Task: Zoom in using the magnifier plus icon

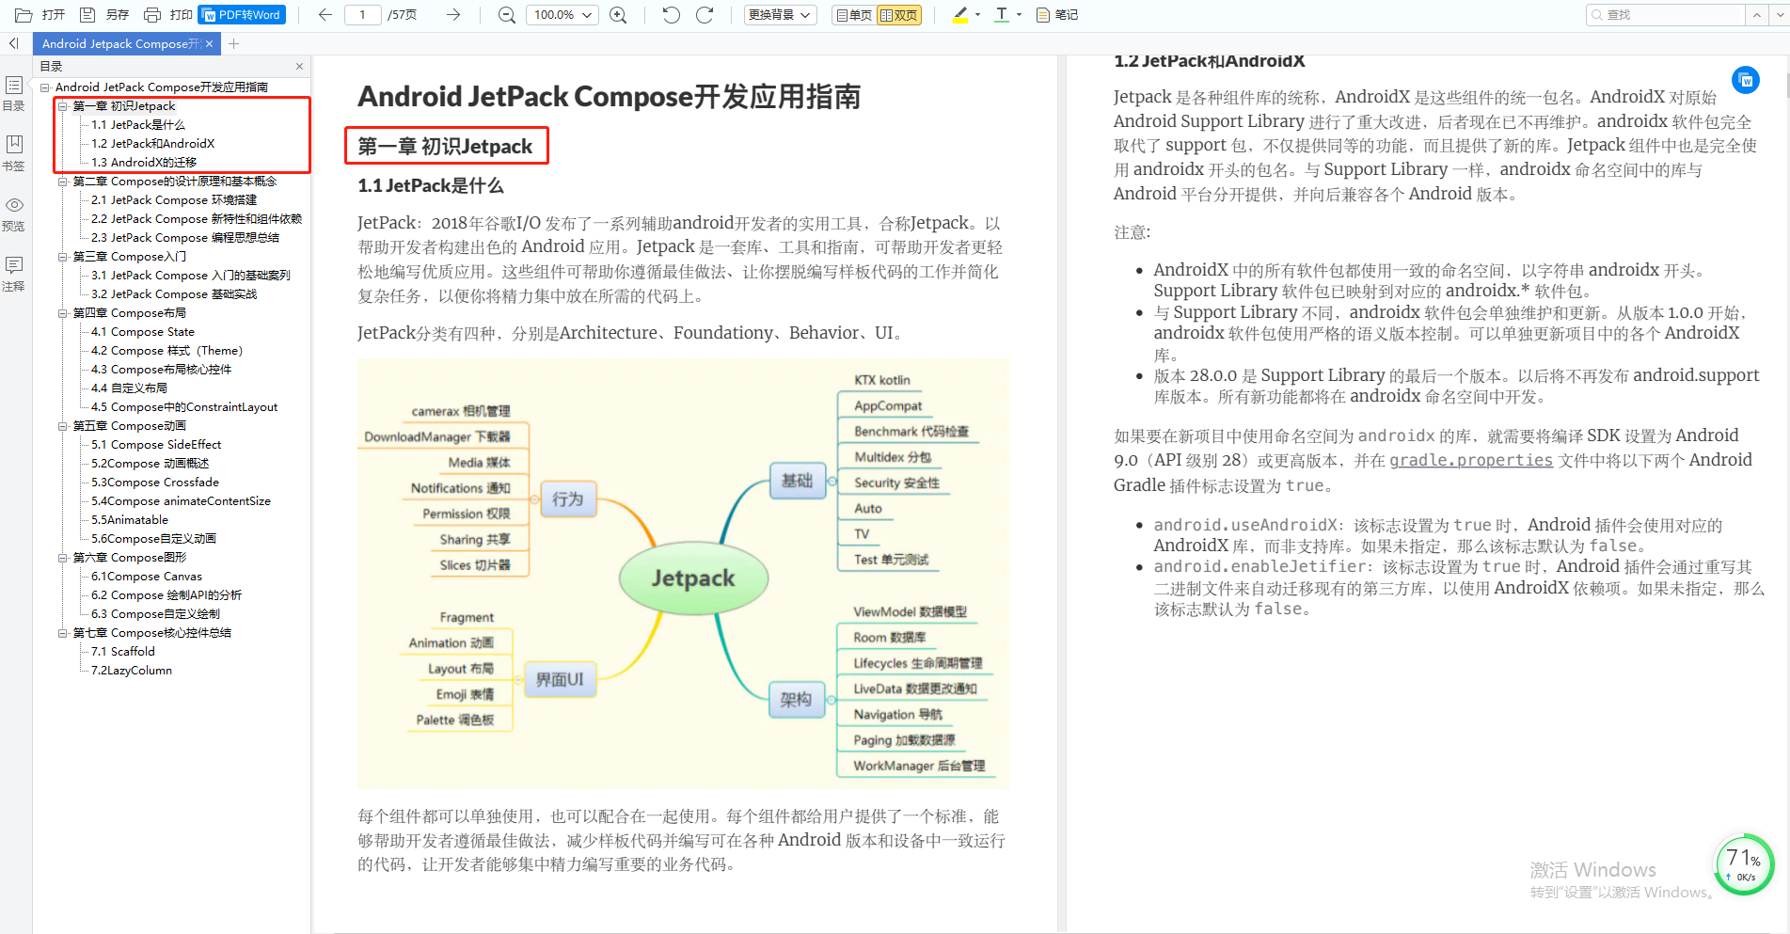Action: tap(618, 14)
